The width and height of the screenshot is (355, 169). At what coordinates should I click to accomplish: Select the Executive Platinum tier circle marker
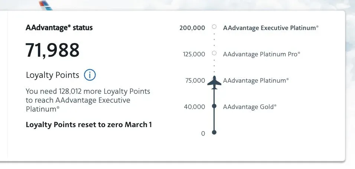214,27
